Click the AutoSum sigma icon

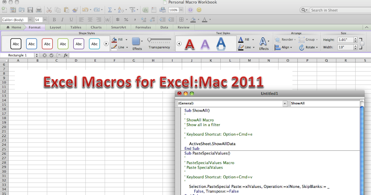coord(109,10)
